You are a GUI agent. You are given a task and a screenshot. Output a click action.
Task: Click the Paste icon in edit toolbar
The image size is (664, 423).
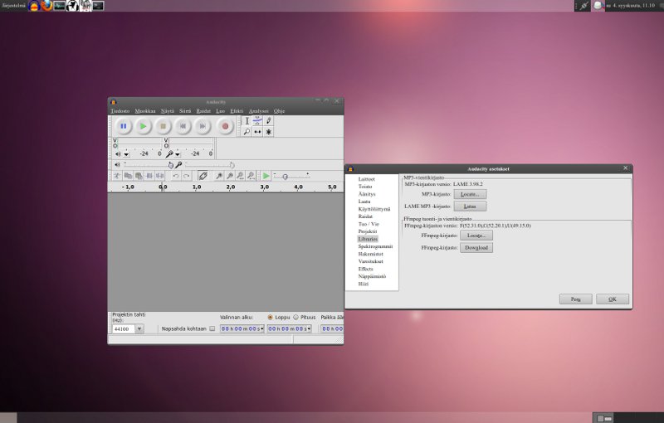(139, 176)
